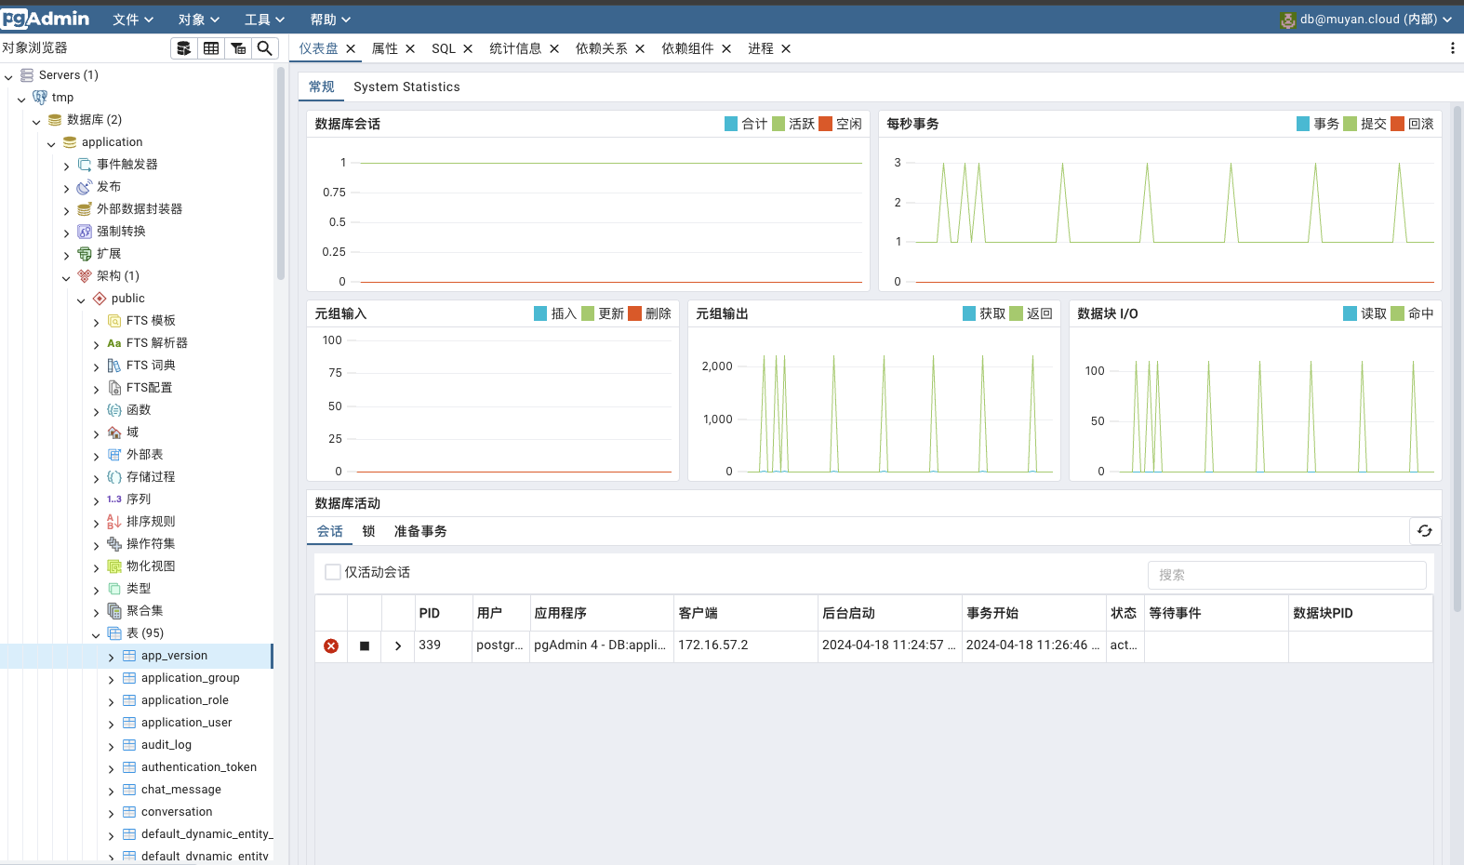
Task: Expand the app_version table node
Action: click(111, 657)
